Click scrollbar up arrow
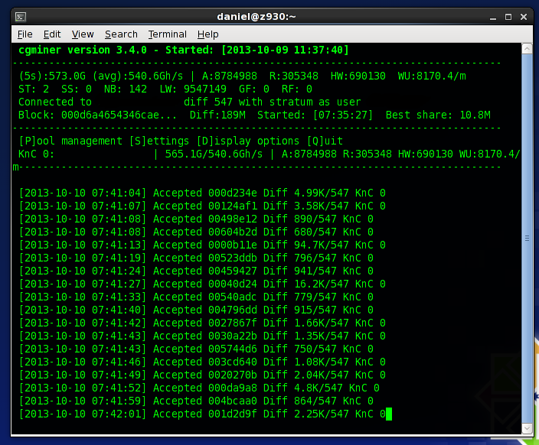The image size is (539, 445). 527,49
